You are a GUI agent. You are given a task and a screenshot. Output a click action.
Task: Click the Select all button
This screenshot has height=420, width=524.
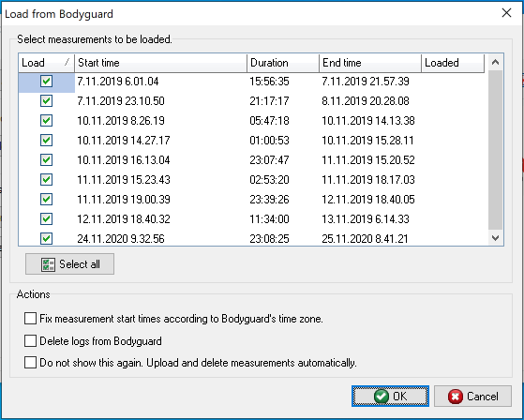pyautogui.click(x=70, y=264)
